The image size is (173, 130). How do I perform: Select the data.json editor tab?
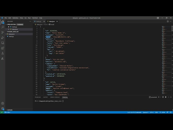tap(52, 21)
